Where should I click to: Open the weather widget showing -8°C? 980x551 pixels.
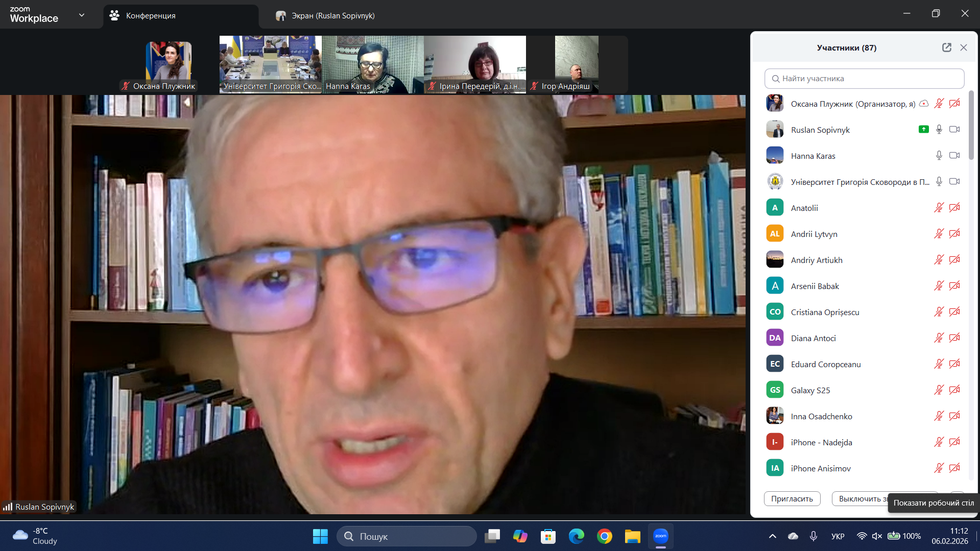35,536
